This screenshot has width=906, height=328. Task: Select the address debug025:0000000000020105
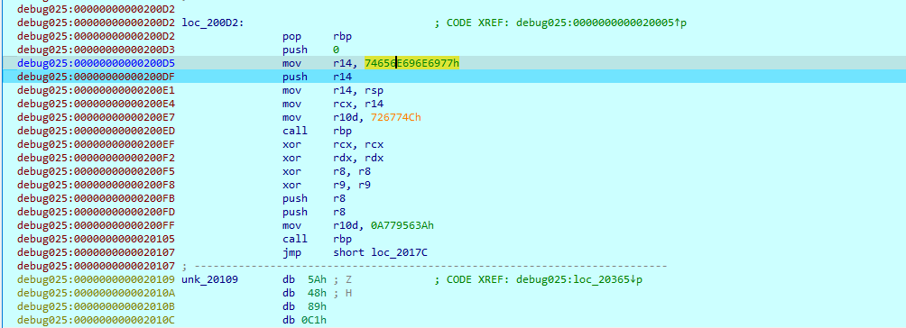coord(96,239)
